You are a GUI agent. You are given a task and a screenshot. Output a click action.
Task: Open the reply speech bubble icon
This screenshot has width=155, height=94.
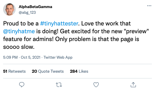(22, 85)
